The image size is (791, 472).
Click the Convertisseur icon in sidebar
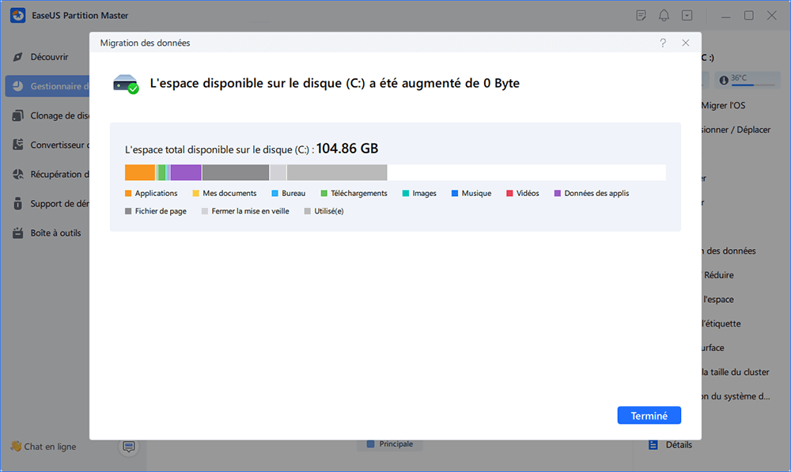[17, 145]
